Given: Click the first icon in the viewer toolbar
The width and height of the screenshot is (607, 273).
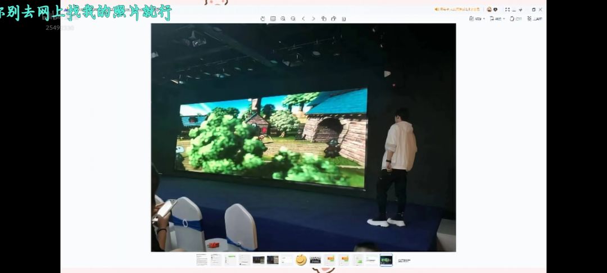Looking at the screenshot, I should (x=263, y=19).
